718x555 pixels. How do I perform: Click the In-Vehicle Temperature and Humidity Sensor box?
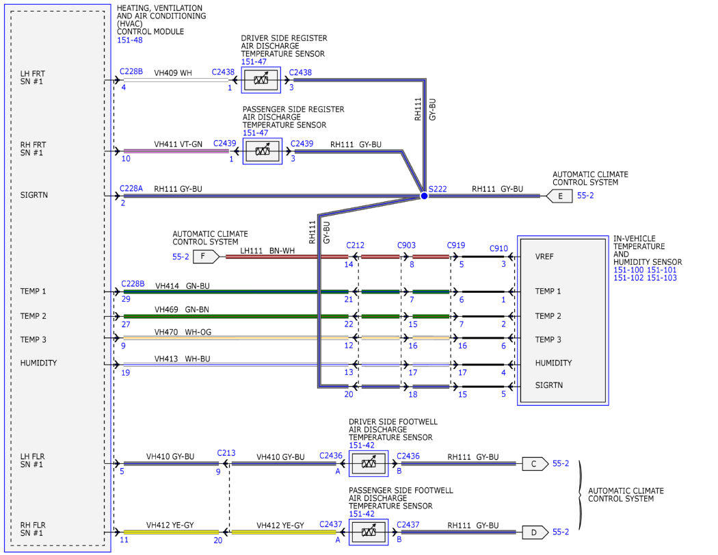(x=563, y=321)
